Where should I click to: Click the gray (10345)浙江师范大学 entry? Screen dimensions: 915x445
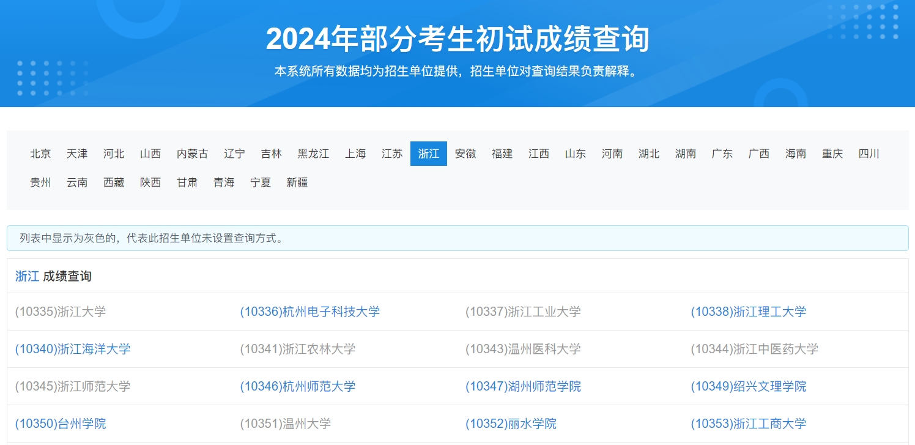tap(73, 386)
